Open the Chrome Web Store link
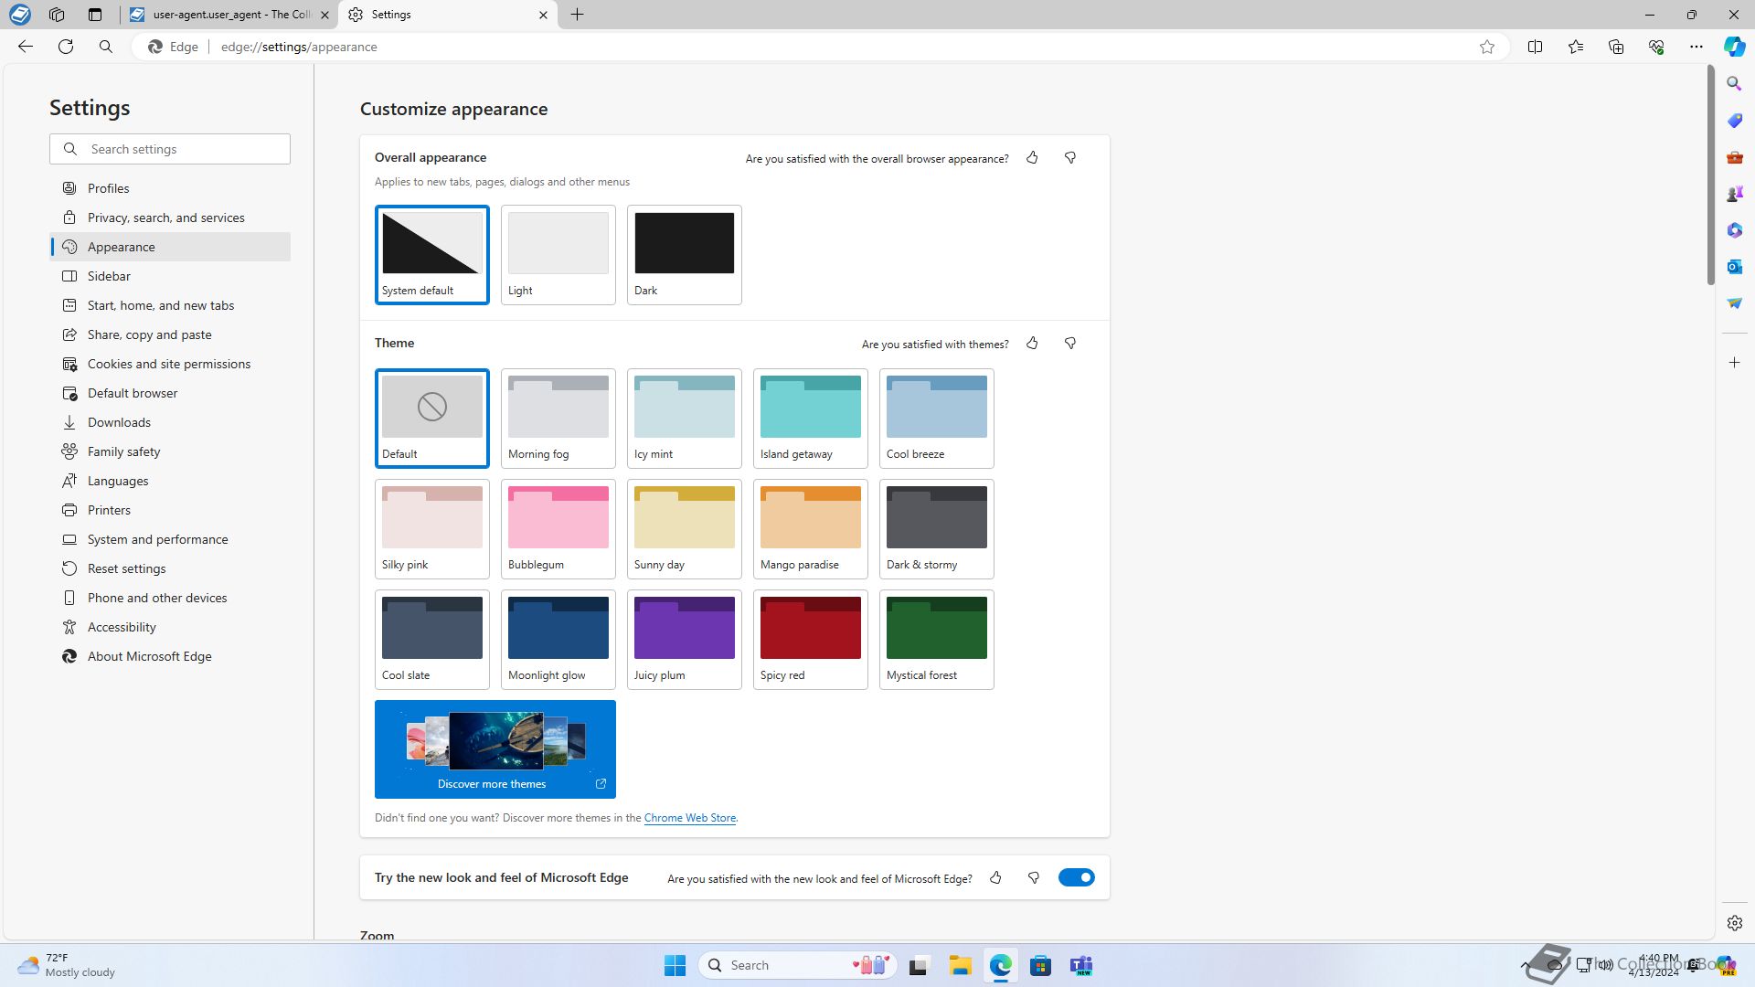The height and width of the screenshot is (987, 1755). click(690, 818)
